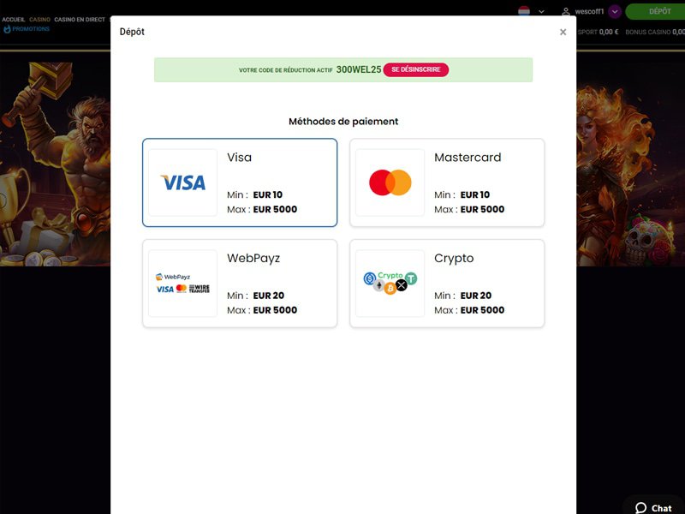This screenshot has height=514, width=685.
Task: Click the wescoff1 username
Action: pyautogui.click(x=589, y=11)
